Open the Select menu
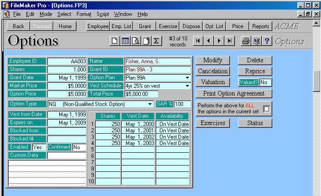Image resolution: width=321 pixels, height=196 pixels. 64,14
